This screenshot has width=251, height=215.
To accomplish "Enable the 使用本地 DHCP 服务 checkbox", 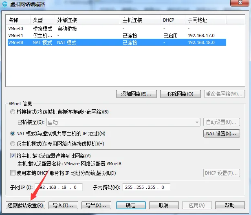I will pos(13,173).
